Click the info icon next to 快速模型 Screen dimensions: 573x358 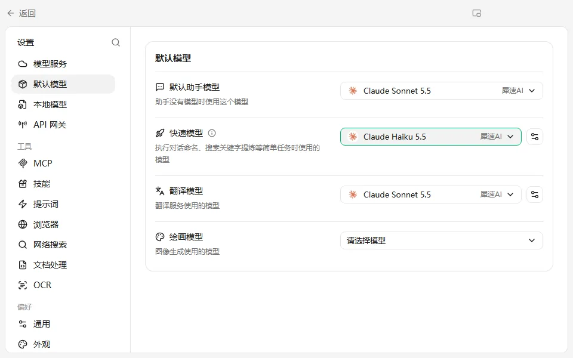click(211, 133)
